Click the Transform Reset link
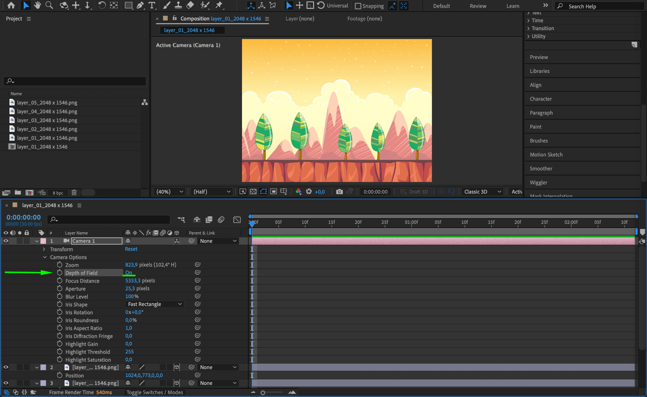Viewport: 647px width, 397px height. point(131,249)
